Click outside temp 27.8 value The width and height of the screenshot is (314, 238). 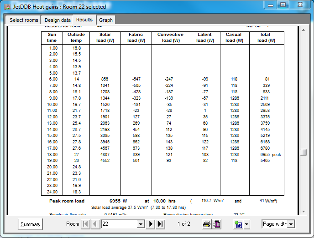coord(77,142)
